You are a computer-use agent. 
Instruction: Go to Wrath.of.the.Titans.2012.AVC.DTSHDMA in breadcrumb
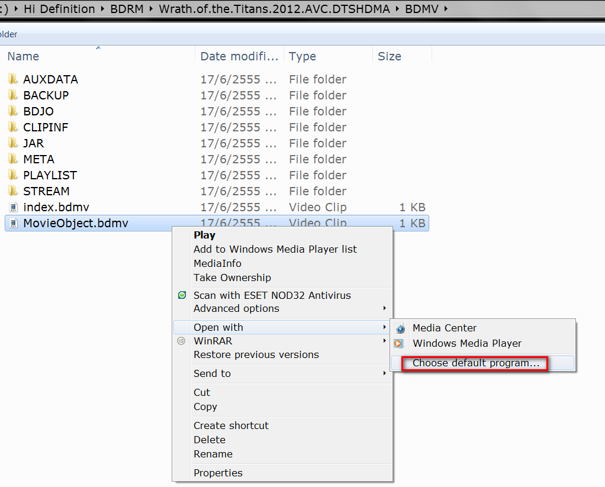[x=274, y=9]
